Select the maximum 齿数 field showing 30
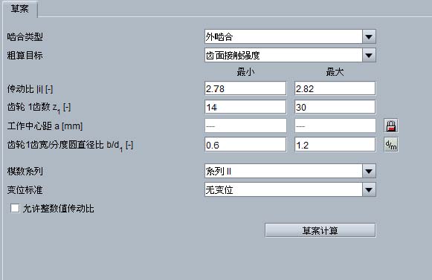 (335, 107)
